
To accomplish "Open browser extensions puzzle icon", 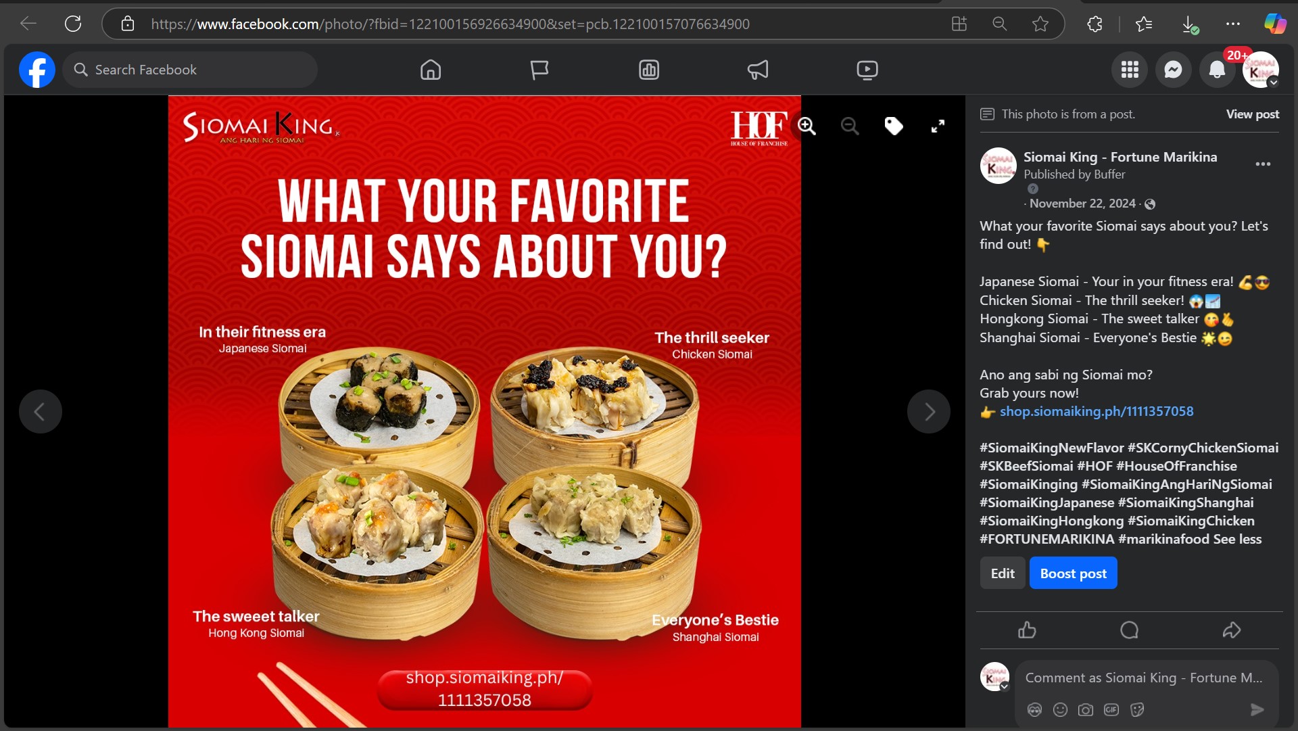I will (1095, 24).
